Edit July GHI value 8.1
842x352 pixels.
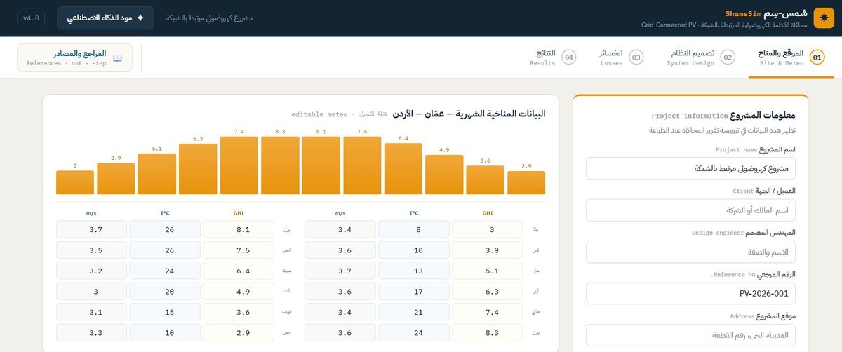239,229
